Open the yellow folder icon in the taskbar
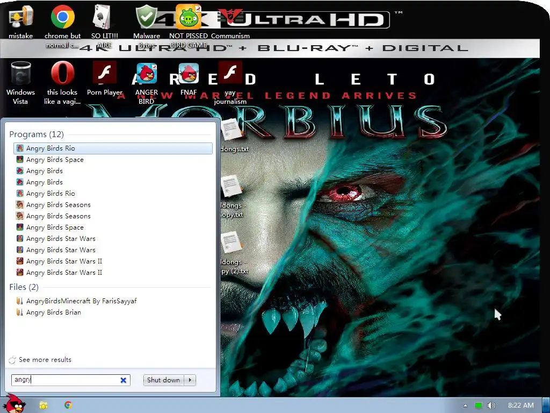Screen dimensions: 550x413 [43, 405]
